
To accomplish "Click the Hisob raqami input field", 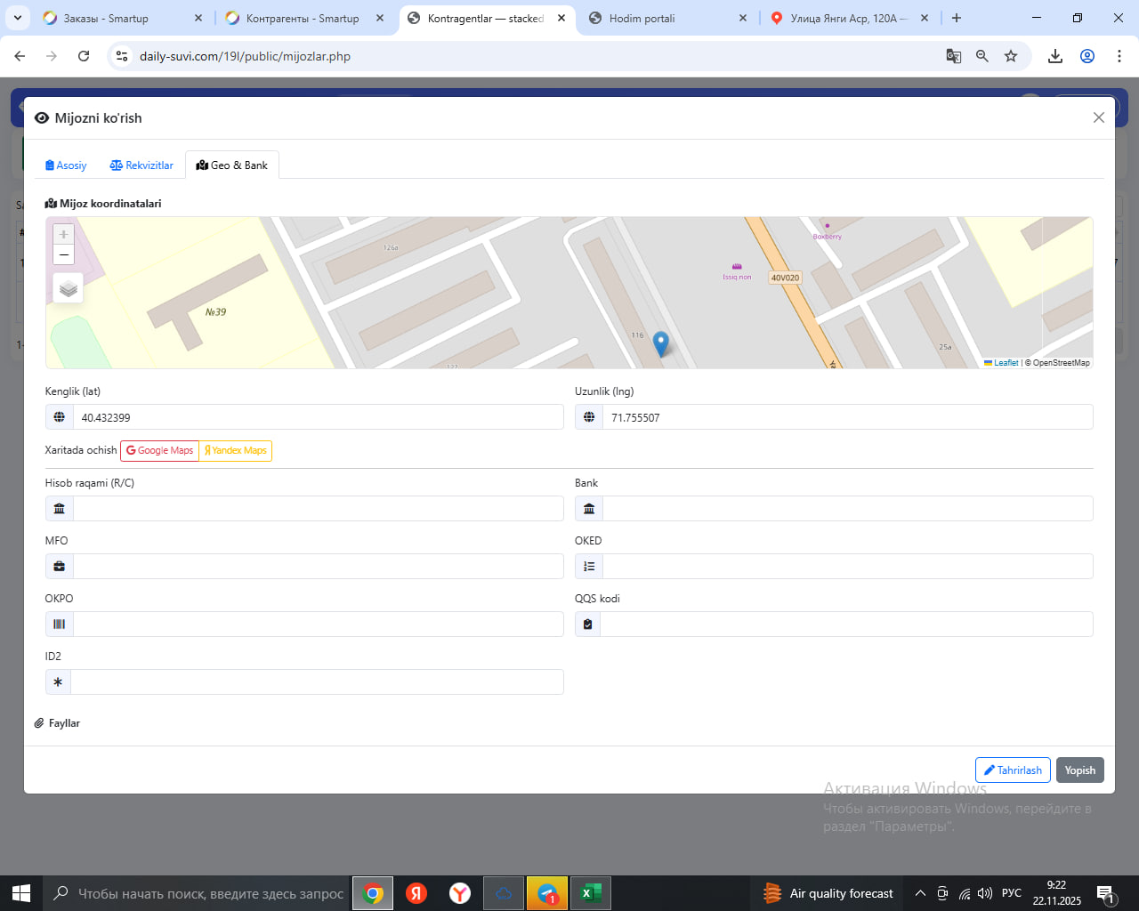I will [x=318, y=509].
